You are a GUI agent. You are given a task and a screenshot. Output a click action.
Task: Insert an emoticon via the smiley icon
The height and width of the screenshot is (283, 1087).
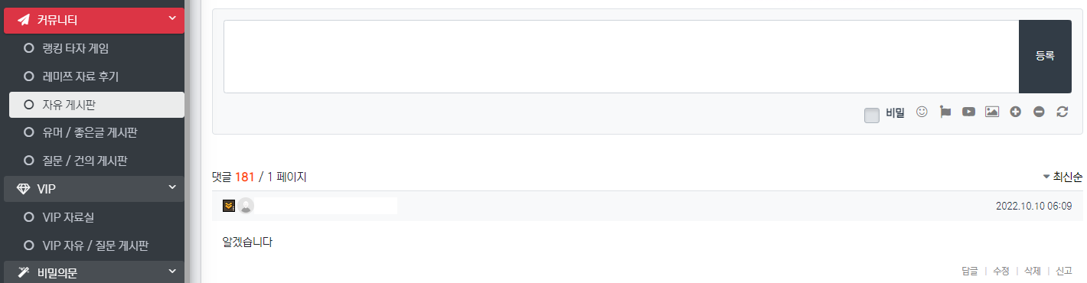(x=922, y=112)
